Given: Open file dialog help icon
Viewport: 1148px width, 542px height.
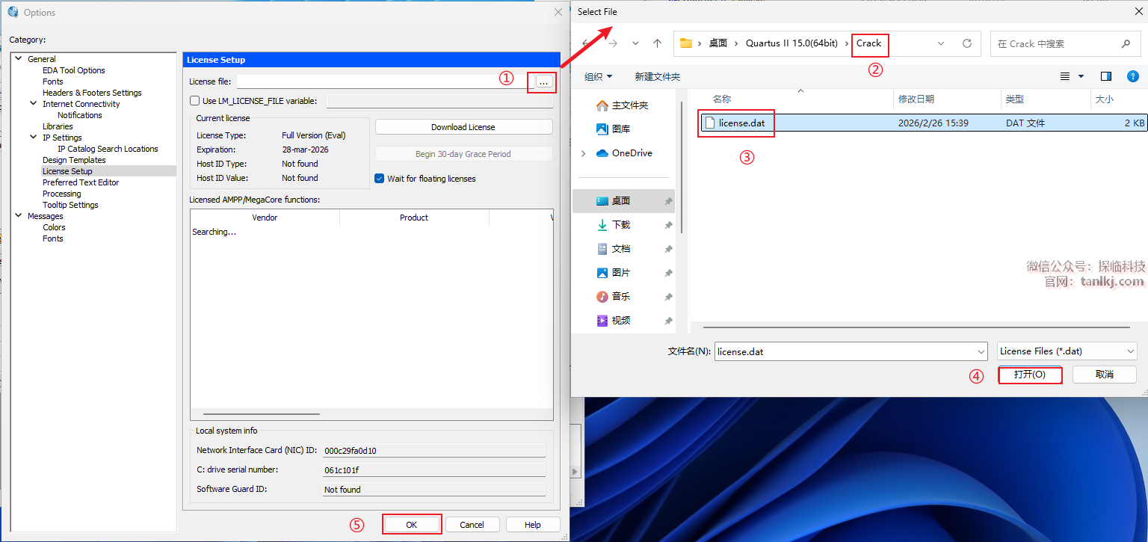Looking at the screenshot, I should click(1132, 76).
